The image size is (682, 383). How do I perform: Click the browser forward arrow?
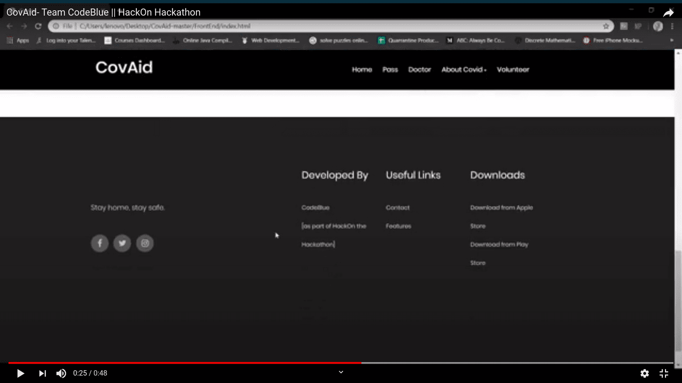point(24,26)
